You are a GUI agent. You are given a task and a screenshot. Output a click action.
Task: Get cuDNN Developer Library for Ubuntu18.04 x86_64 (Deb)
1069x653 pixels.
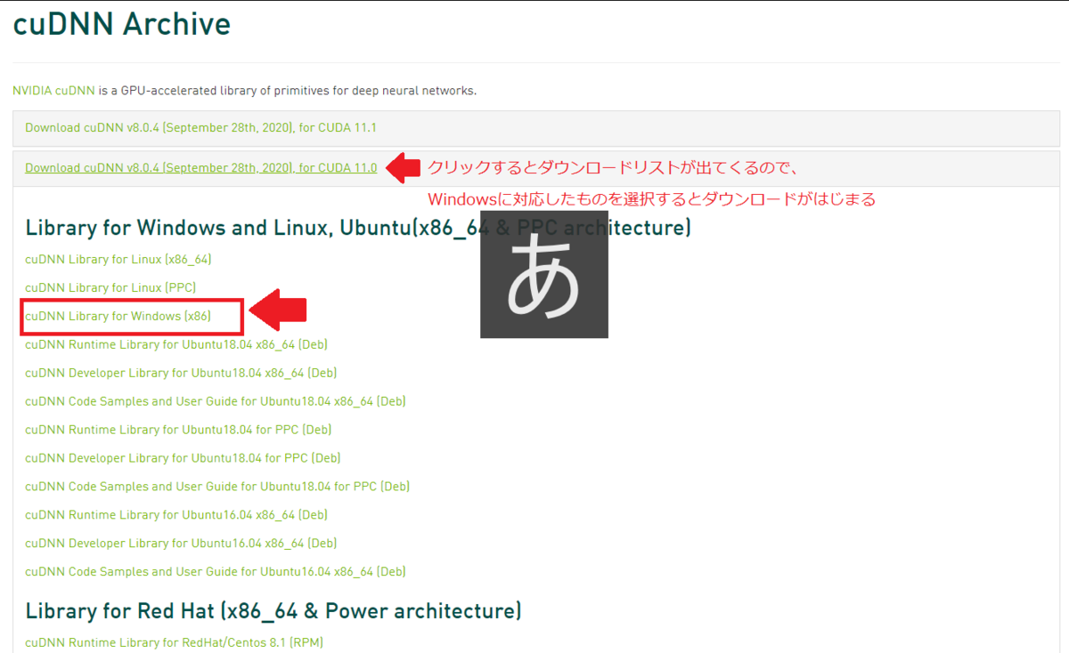(x=181, y=373)
